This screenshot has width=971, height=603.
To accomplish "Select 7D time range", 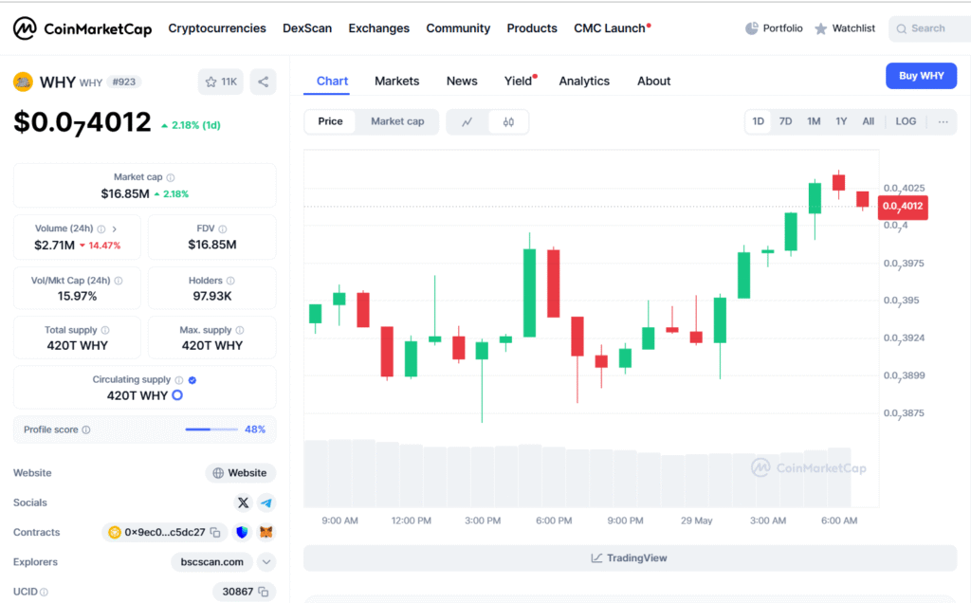I will 785,121.
